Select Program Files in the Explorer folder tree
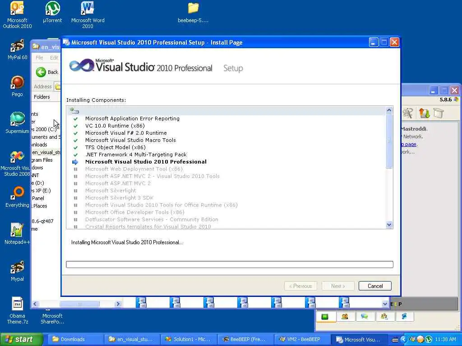This screenshot has height=346, width=462. coord(42,160)
